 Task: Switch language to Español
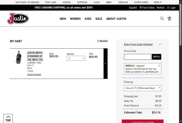pyautogui.click(x=133, y=8)
